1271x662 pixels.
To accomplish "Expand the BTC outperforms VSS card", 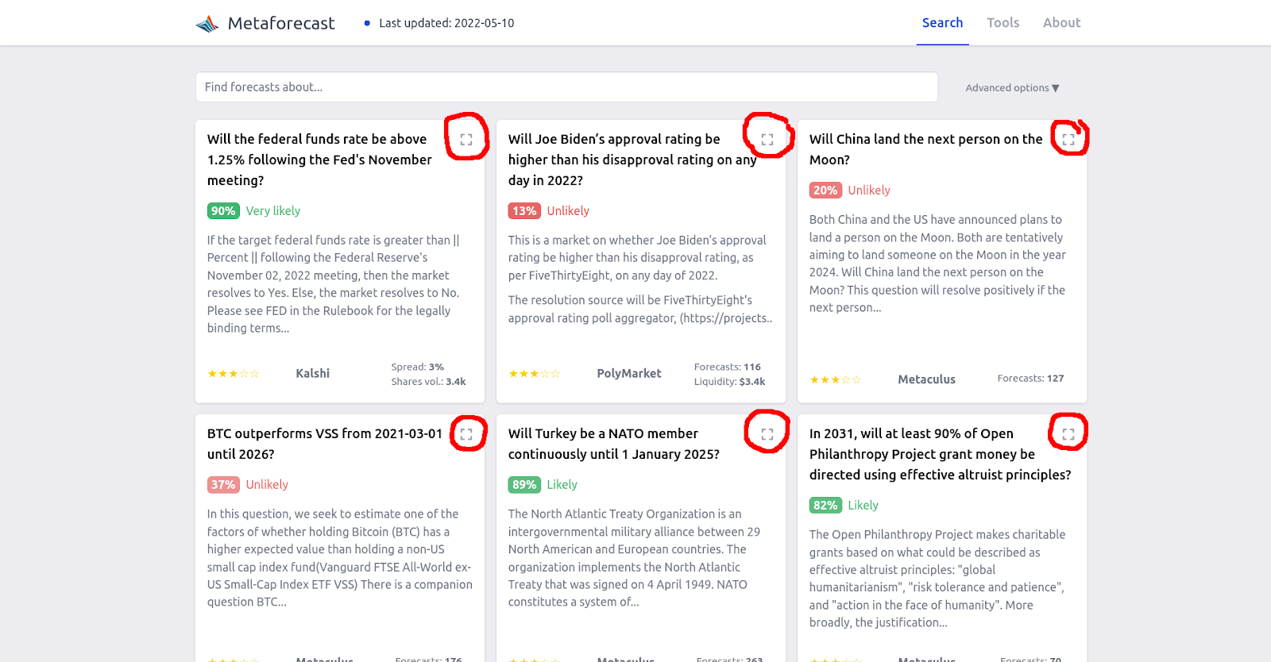I will pos(466,434).
